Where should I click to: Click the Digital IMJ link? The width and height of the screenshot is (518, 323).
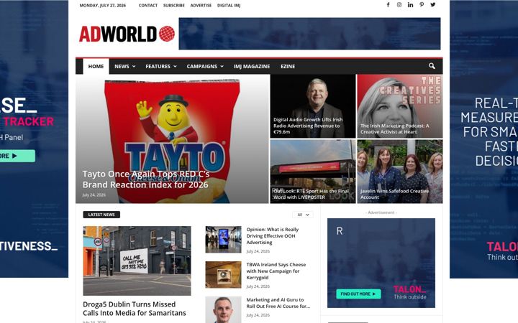(229, 5)
